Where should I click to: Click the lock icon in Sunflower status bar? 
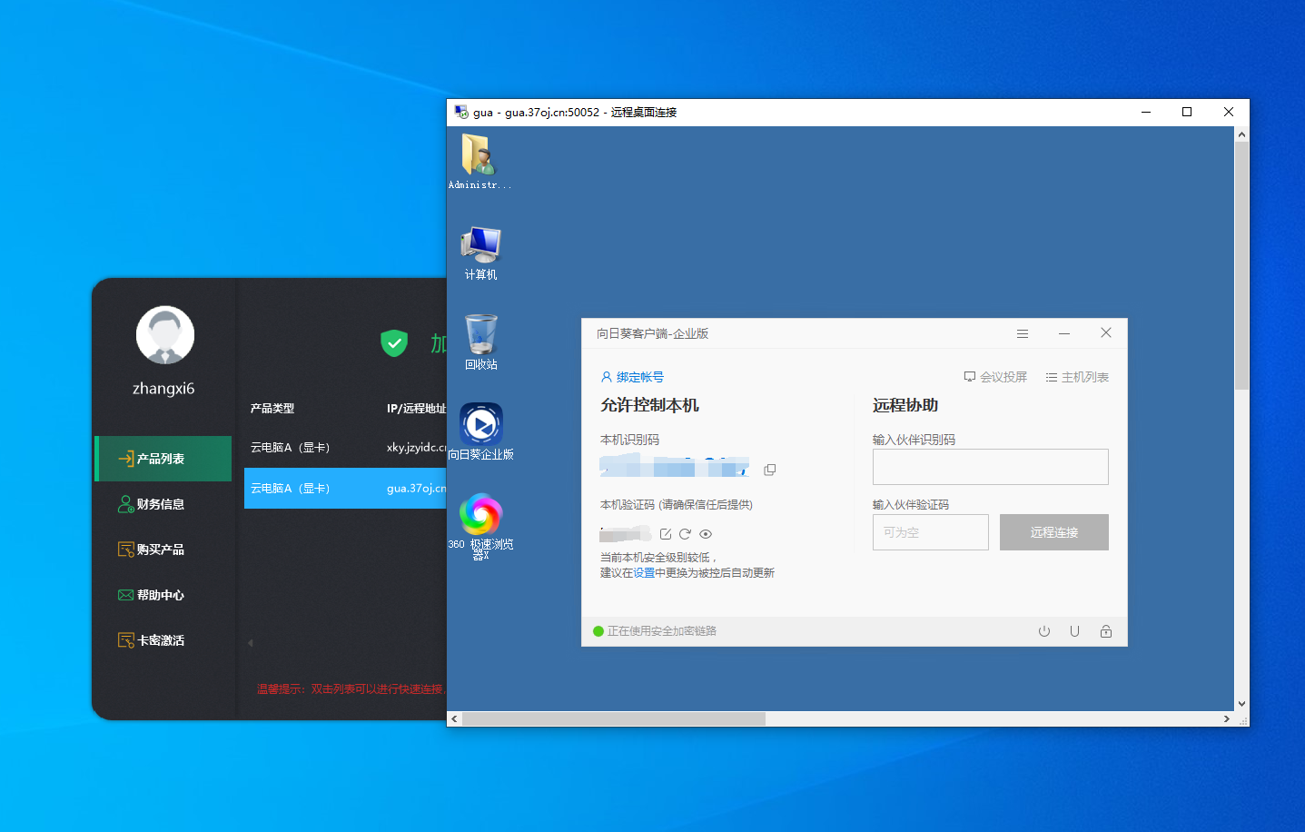click(x=1106, y=631)
